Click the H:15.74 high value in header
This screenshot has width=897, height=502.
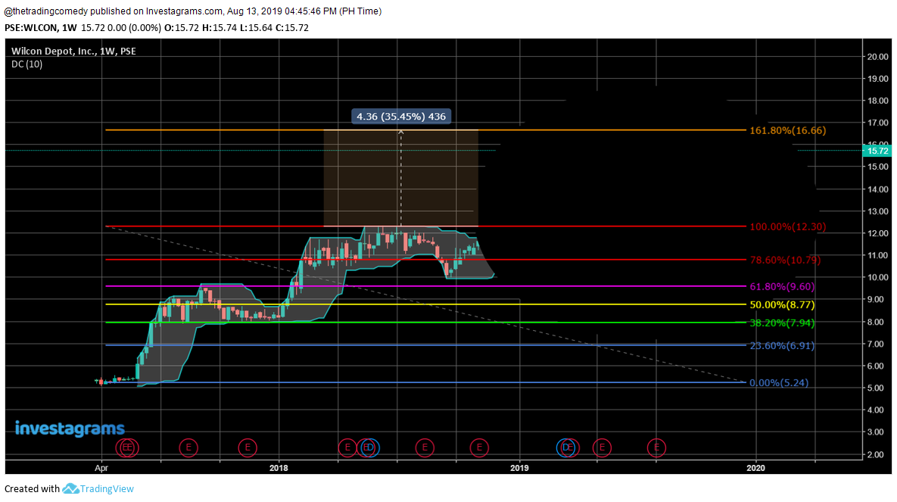220,27
